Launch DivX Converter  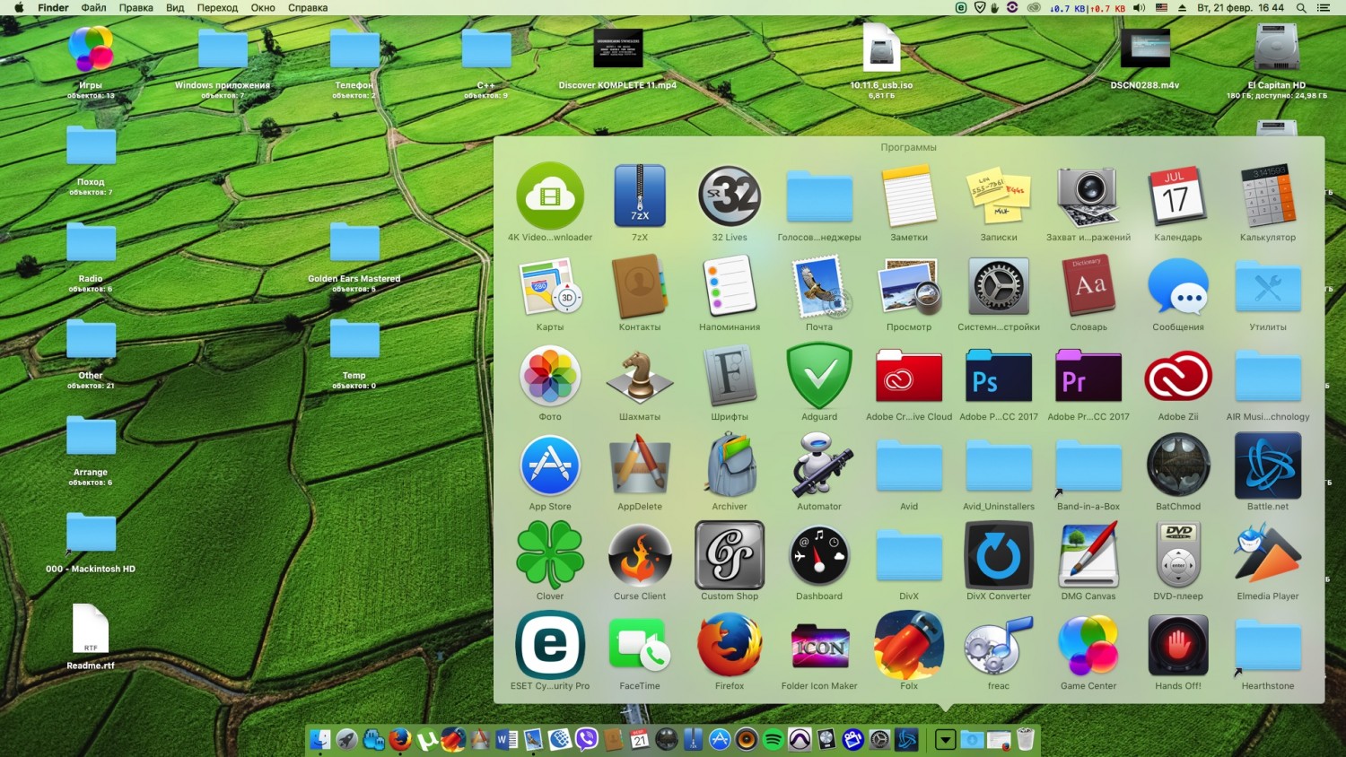(999, 555)
